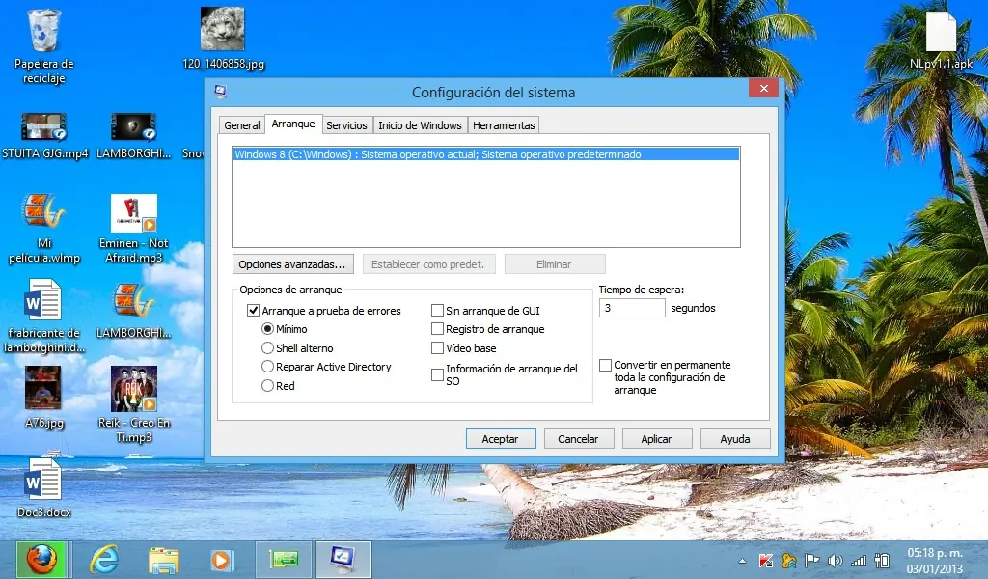This screenshot has height=579, width=988.
Task: Disable Arranque a prueba de errores
Action: click(x=254, y=311)
